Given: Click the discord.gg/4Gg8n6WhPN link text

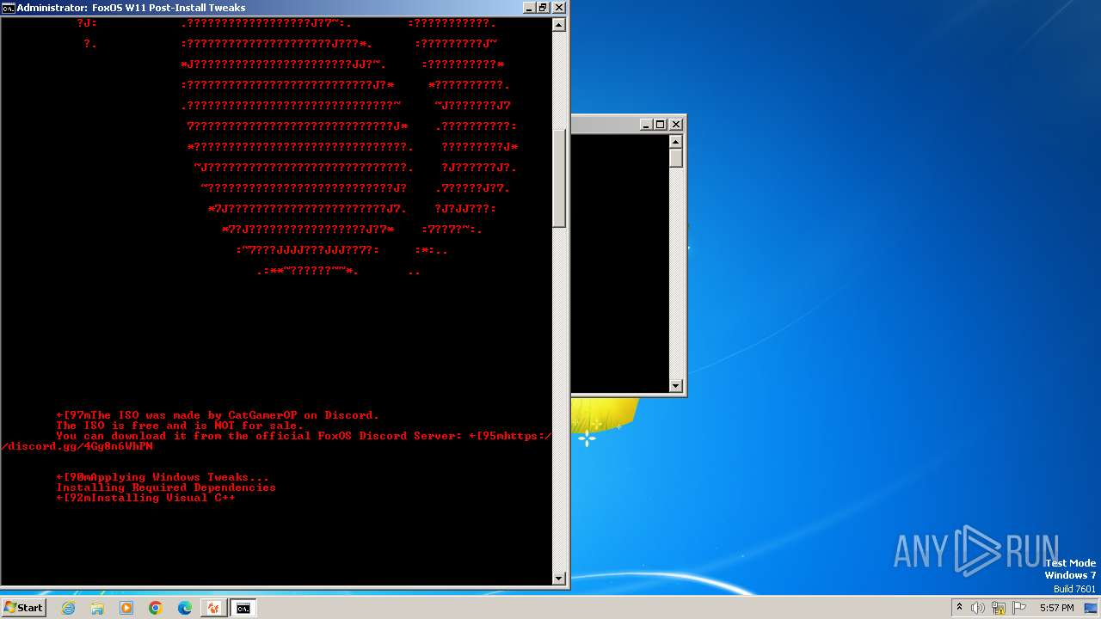Looking at the screenshot, I should coord(77,446).
